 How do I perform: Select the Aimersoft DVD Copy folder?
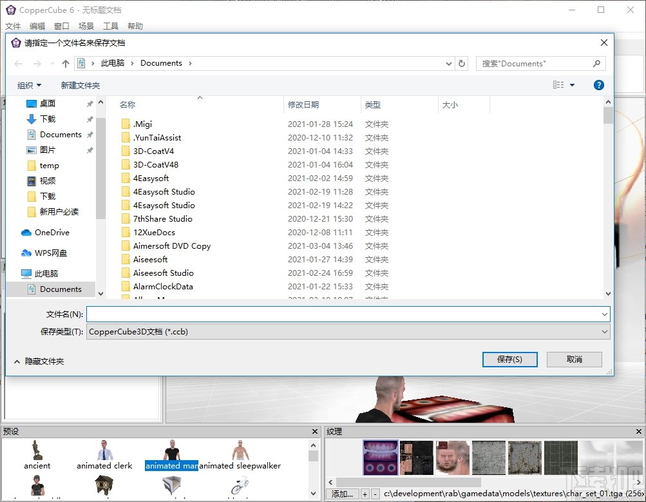point(172,246)
